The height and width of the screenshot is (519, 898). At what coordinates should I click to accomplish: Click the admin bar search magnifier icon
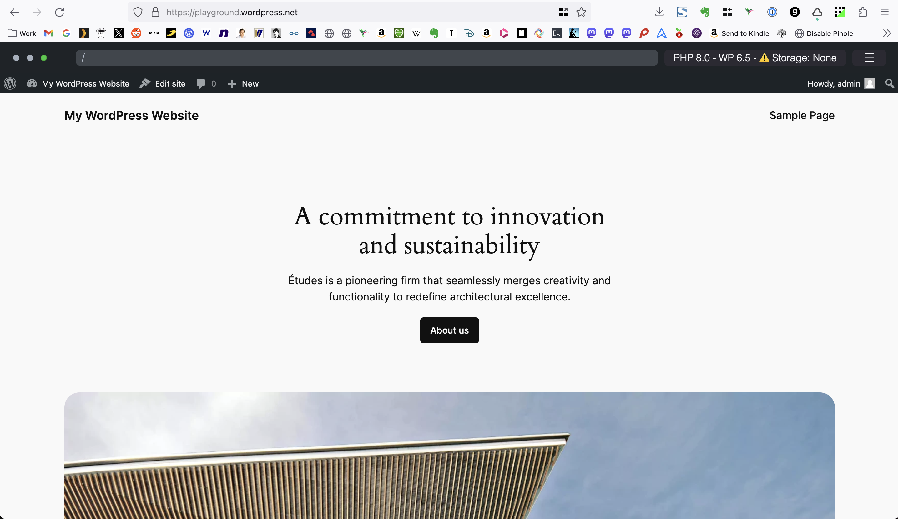[x=890, y=84]
